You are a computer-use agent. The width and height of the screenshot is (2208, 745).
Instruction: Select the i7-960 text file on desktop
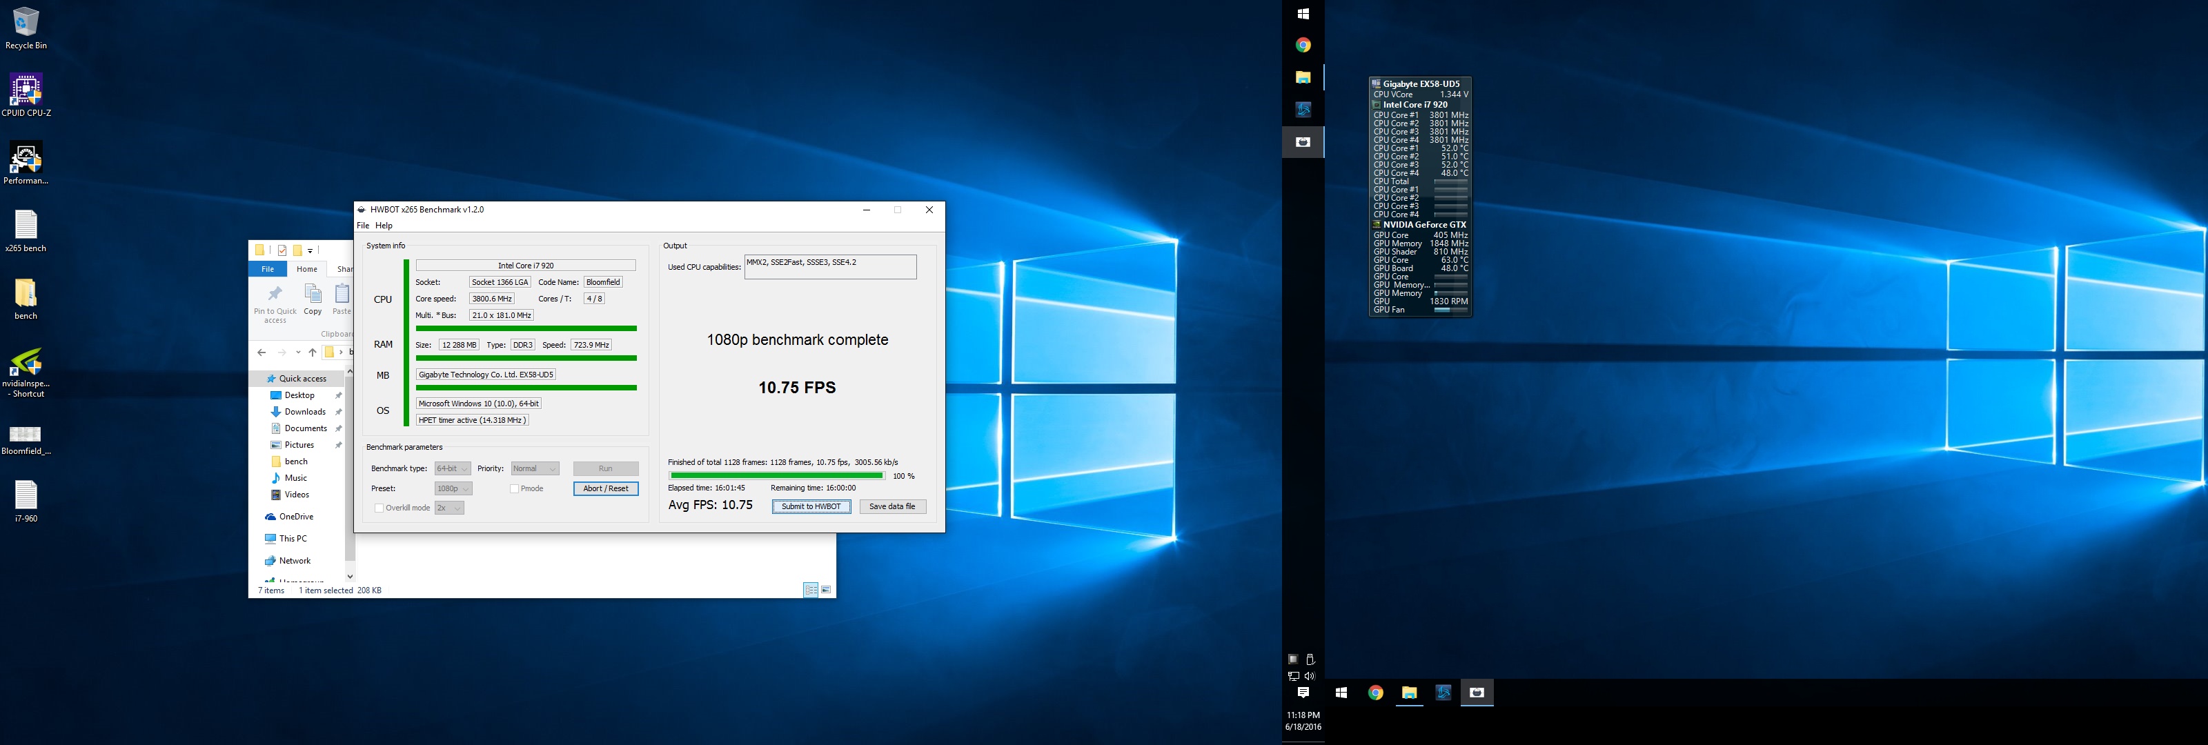26,501
